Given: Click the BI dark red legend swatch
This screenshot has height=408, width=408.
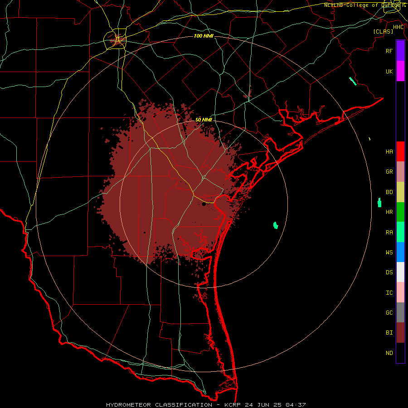Looking at the screenshot, I should (400, 333).
